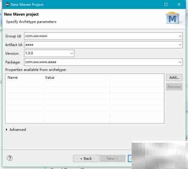
Task: Click the help question mark icon
Action: click(10, 158)
